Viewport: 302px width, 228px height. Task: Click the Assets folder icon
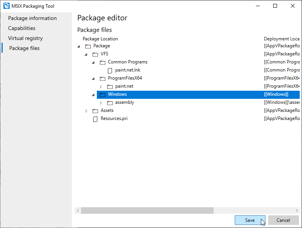pos(95,111)
